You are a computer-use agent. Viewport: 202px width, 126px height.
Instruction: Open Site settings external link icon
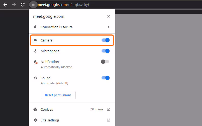[x=109, y=120]
